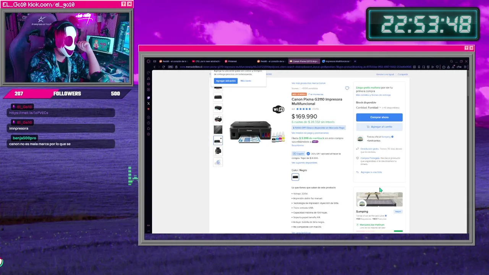Switch to Impresora Multifuncional tab

[336, 61]
